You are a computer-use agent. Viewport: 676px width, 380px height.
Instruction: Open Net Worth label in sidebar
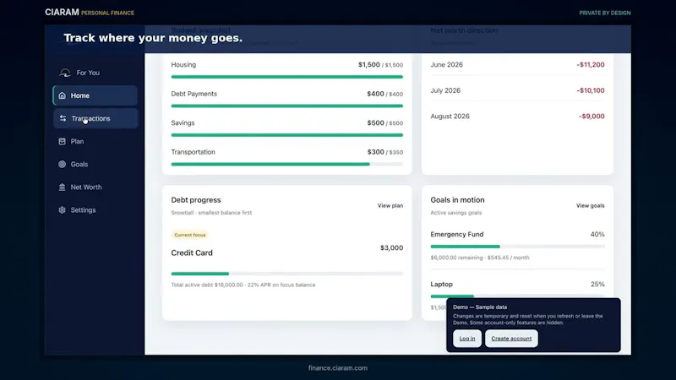click(x=86, y=187)
